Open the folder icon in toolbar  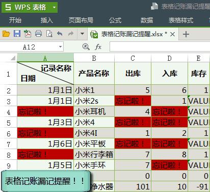(x=6, y=34)
